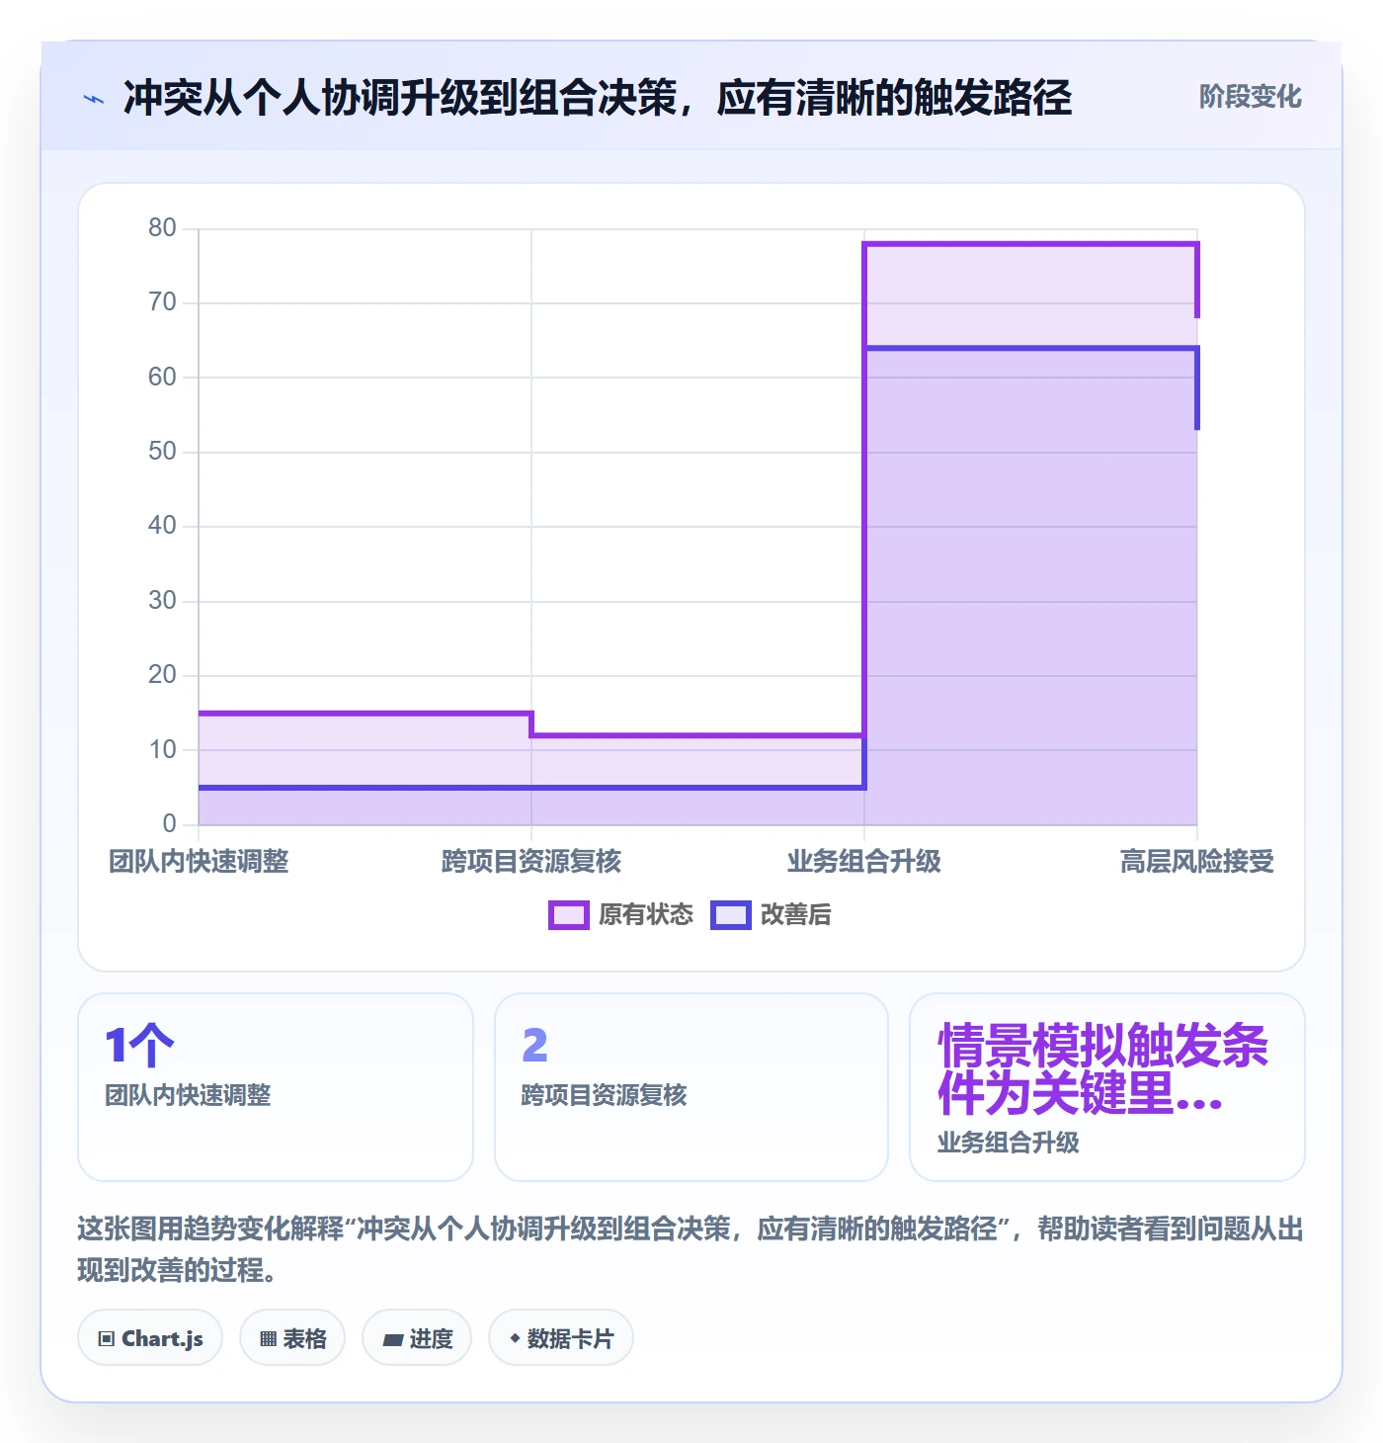Open the 1个 团队内快速调整 data card
Image resolution: width=1383 pixels, height=1443 pixels.
[x=276, y=1087]
